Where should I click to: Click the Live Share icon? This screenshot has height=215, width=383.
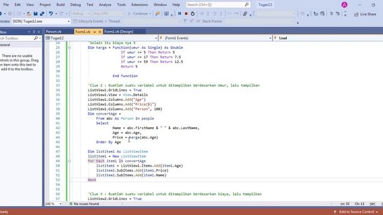point(357,14)
